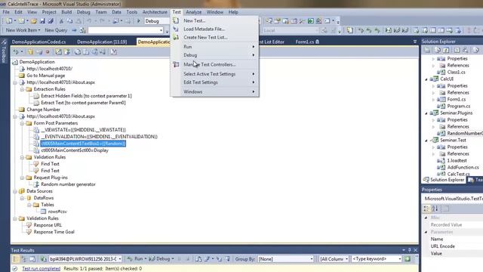The image size is (483, 272).
Task: Choose Create New Test List
Action: tap(215, 37)
